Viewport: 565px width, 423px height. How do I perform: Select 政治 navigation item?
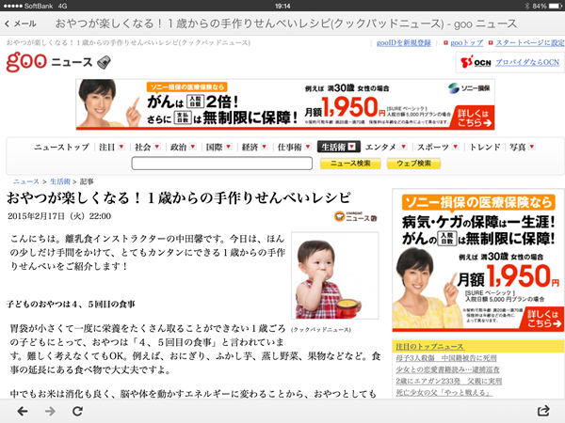click(x=178, y=148)
